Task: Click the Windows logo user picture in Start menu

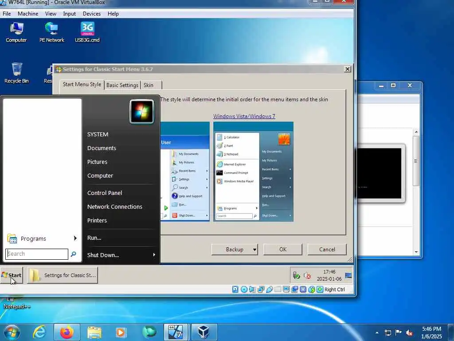Action: [x=142, y=111]
